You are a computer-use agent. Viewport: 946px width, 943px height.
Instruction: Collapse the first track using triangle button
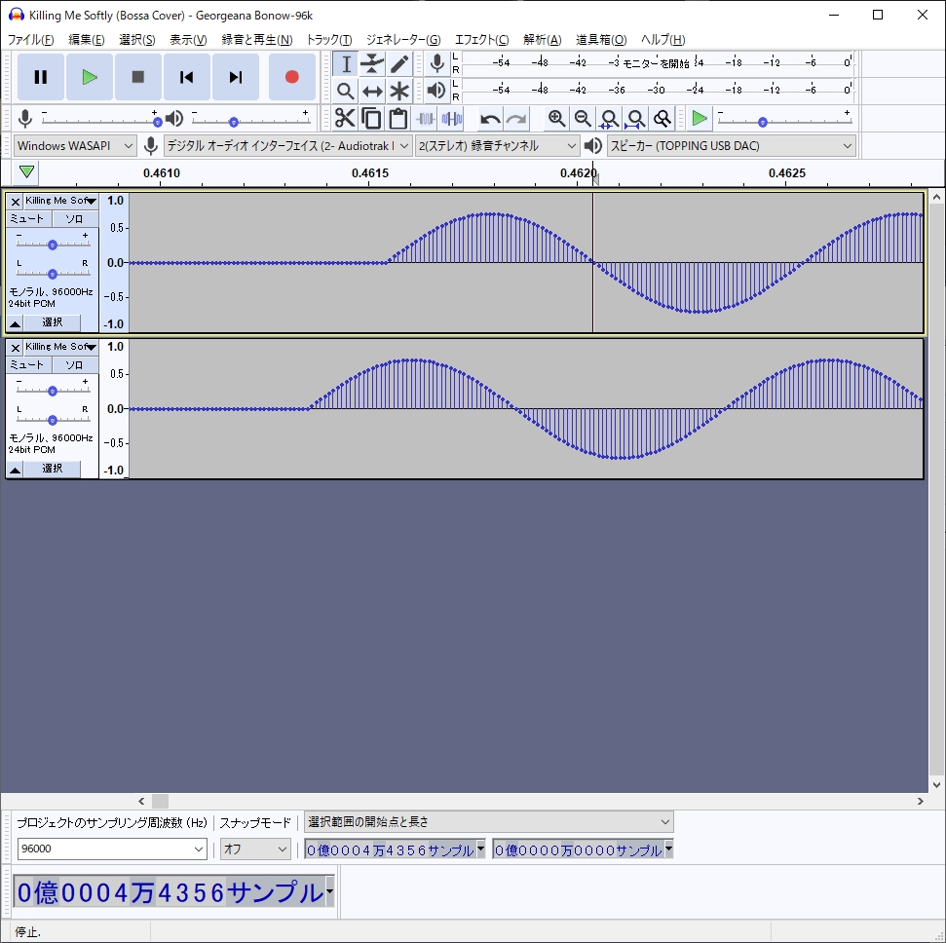click(15, 323)
